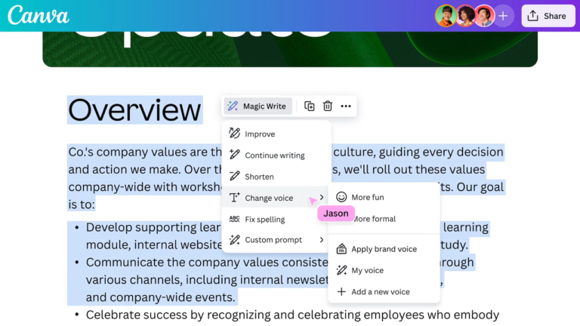Screen dimensions: 580x326
Task: Select Fix spelling option
Action: tap(275, 219)
